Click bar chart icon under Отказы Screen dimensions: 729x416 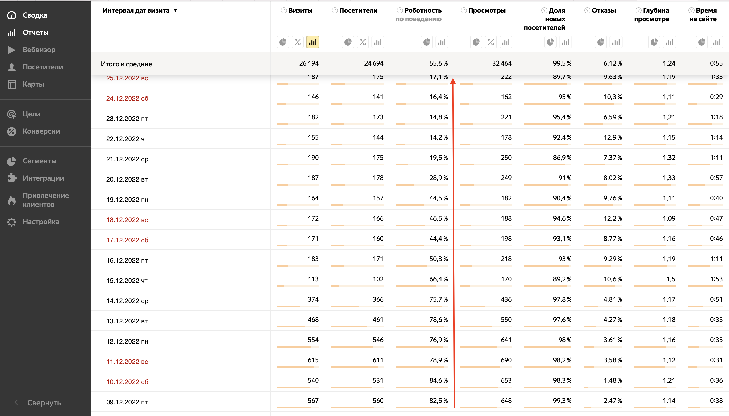tap(616, 42)
